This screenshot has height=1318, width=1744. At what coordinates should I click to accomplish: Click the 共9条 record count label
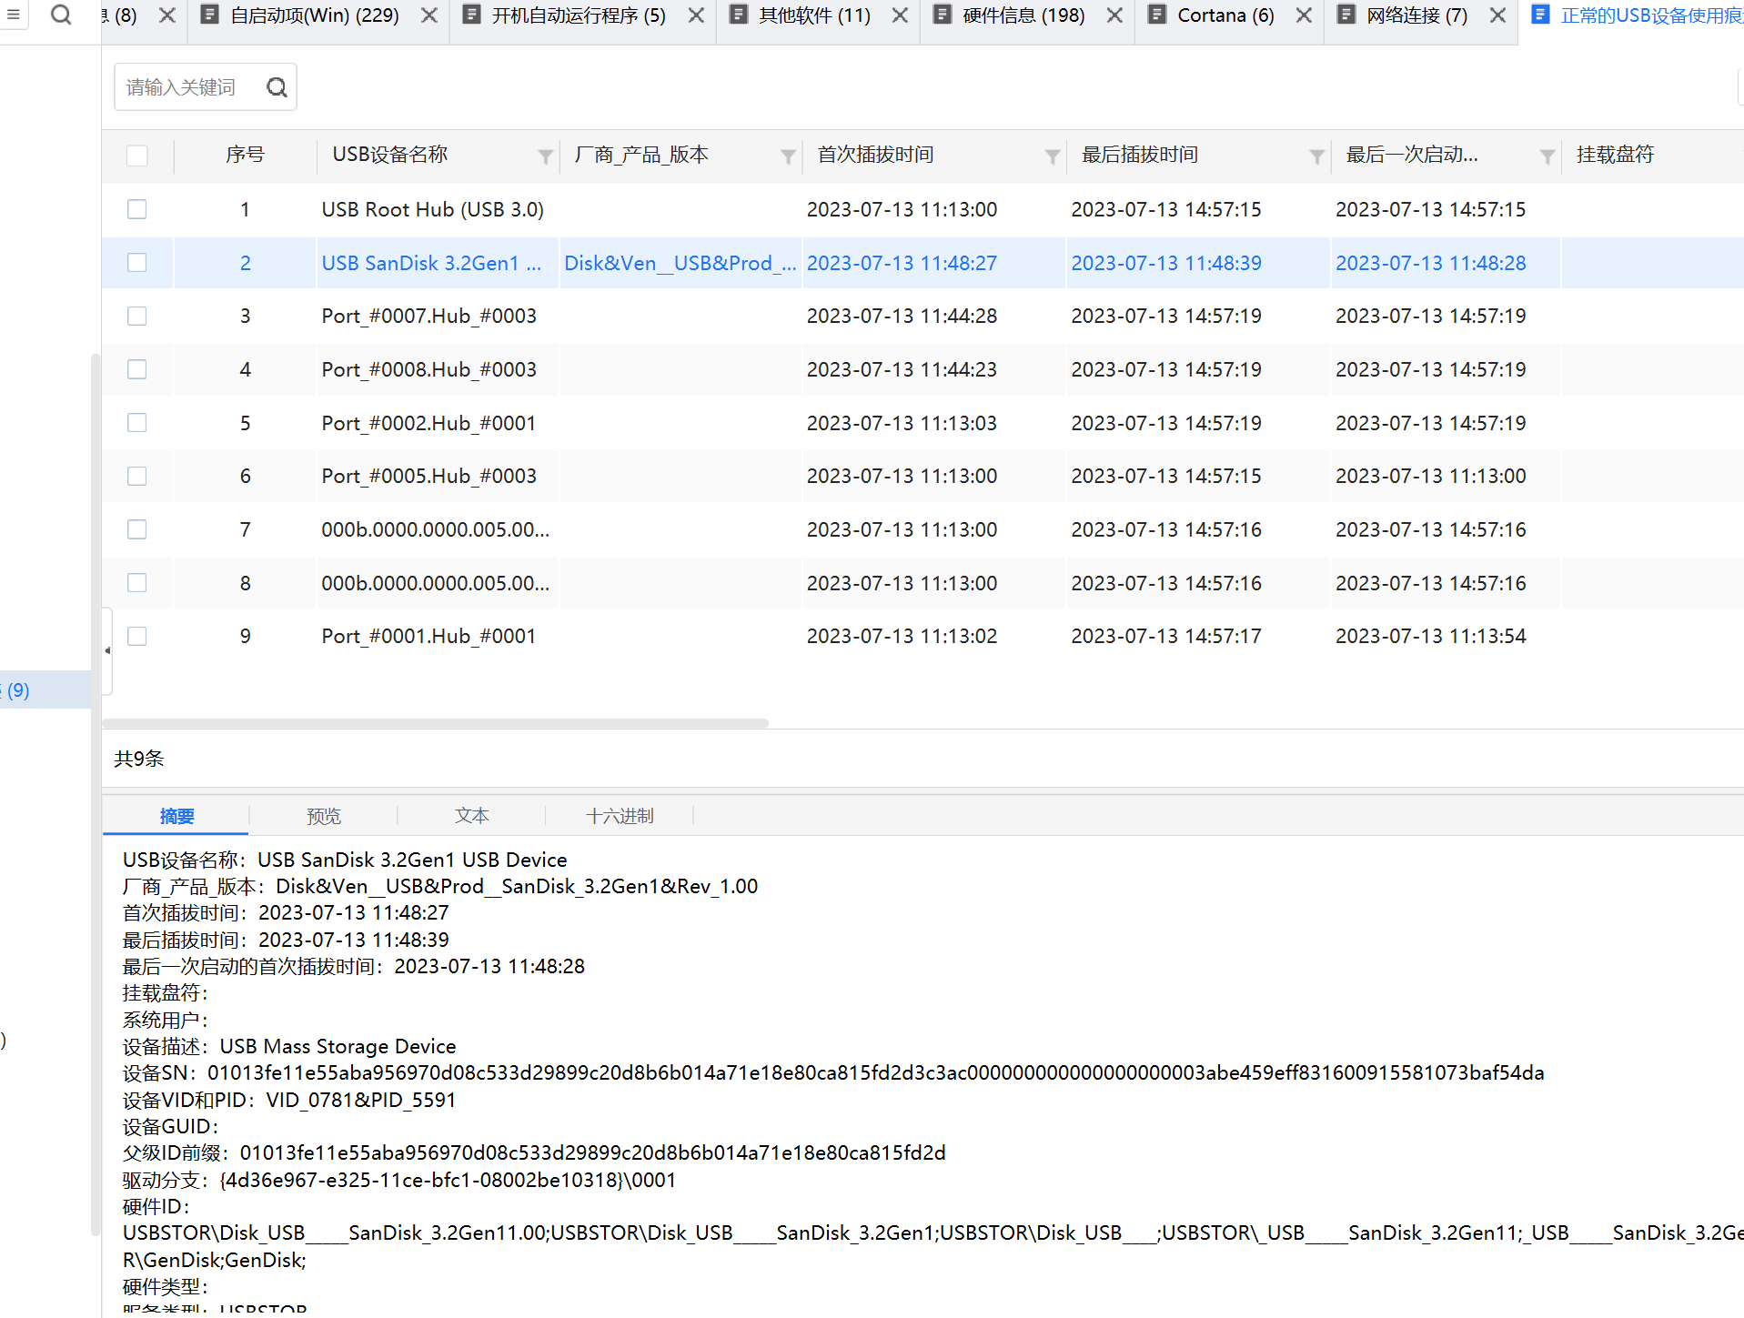(x=139, y=759)
